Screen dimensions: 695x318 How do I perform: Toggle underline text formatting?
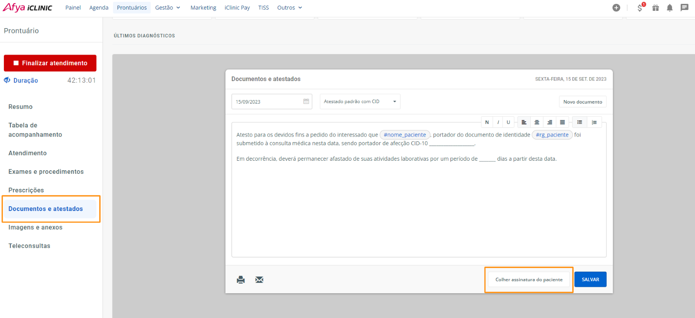pos(508,122)
